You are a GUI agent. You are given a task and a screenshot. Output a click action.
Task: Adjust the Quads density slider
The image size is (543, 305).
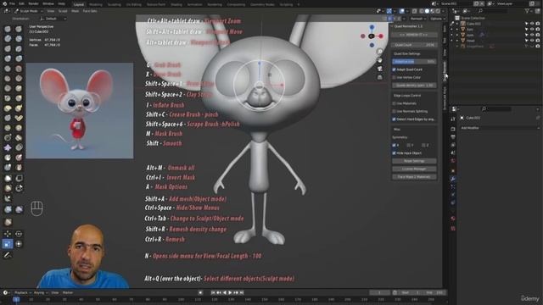click(414, 86)
